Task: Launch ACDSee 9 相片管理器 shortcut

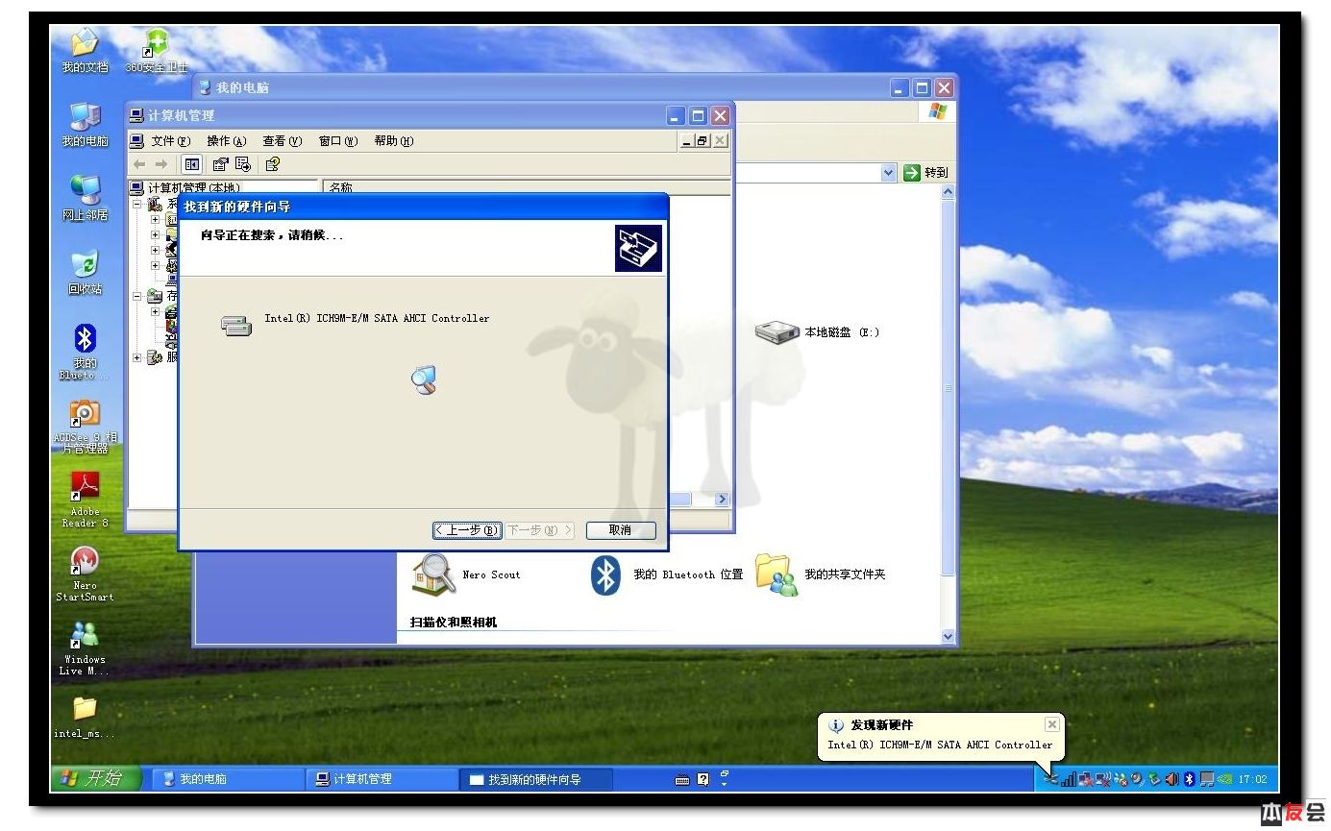Action: coord(85,427)
